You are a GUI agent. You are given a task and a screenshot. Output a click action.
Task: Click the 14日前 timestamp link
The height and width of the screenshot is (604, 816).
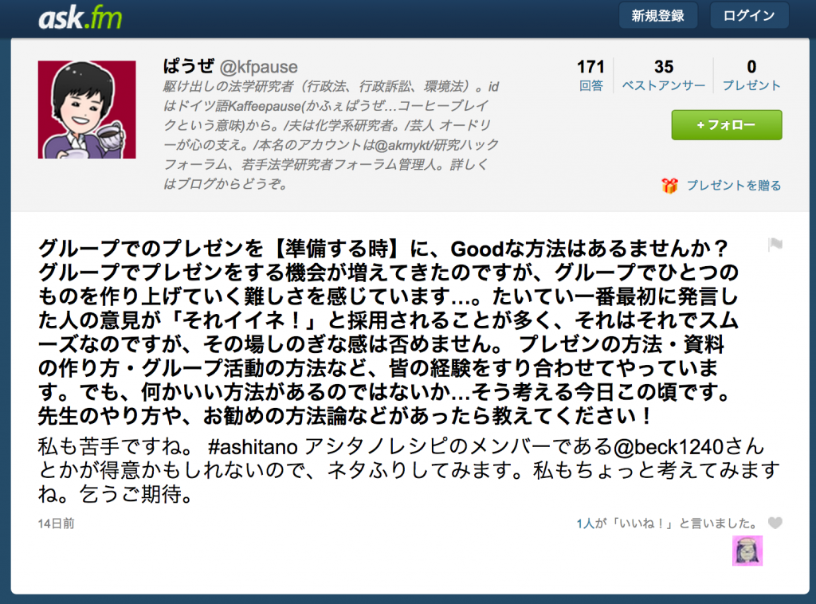[x=57, y=524]
